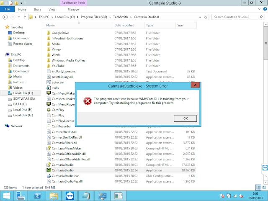Click the Up one level arrow

tap(25, 17)
